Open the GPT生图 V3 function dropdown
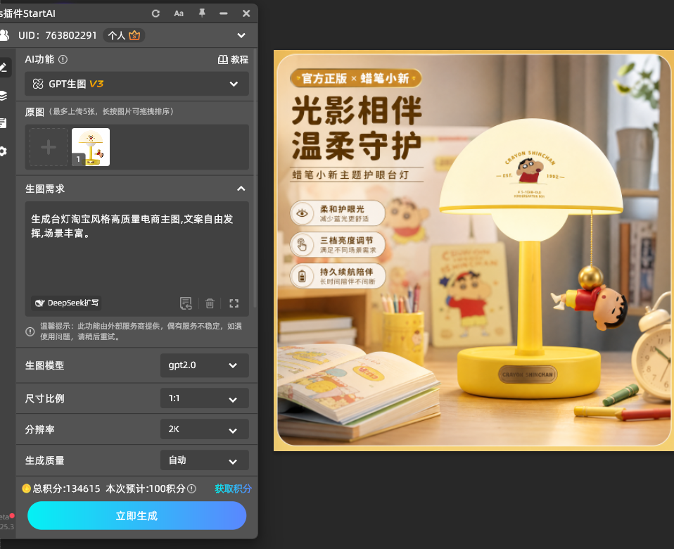 136,84
